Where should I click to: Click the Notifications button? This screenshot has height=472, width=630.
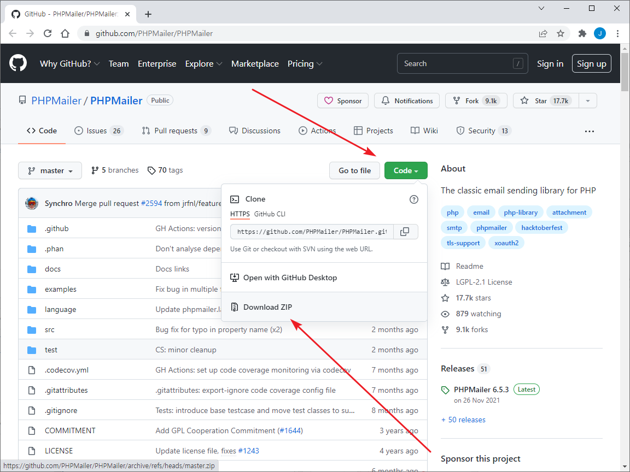tap(407, 101)
